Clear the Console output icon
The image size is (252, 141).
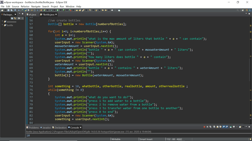214,127
